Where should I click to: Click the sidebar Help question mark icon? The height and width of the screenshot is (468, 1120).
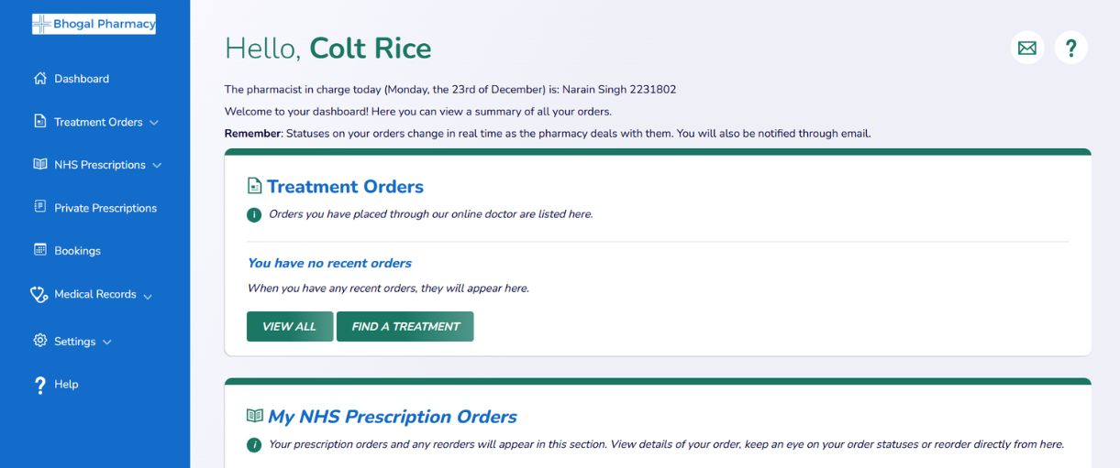(39, 386)
